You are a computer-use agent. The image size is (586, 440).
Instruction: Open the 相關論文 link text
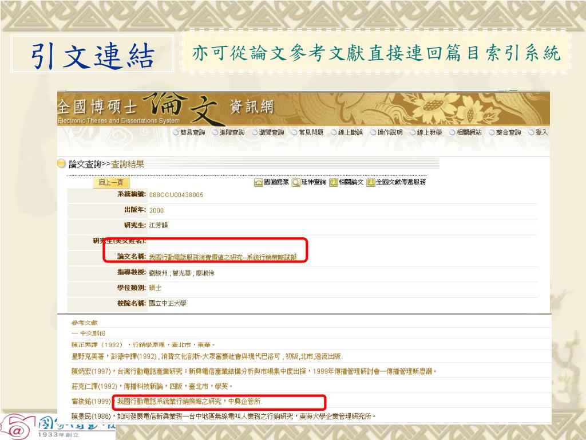point(351,182)
